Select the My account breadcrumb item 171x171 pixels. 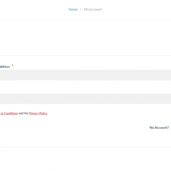coord(93,9)
